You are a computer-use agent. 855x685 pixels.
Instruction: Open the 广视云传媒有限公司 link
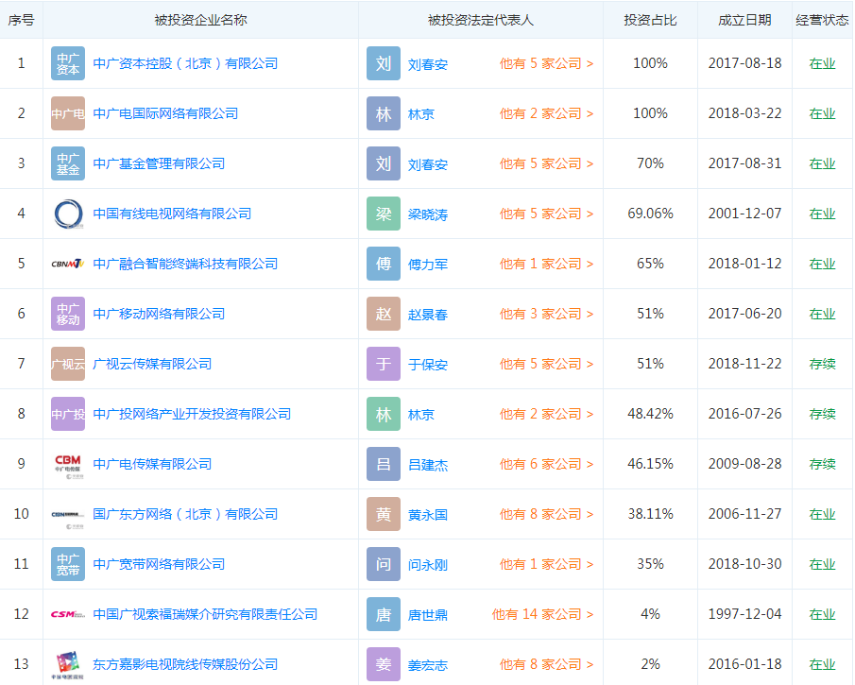152,365
